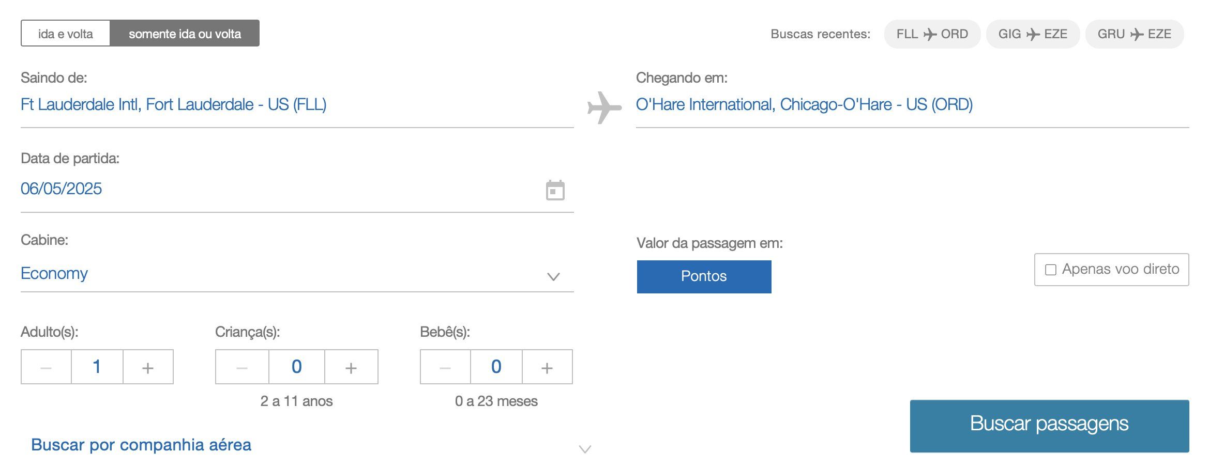Select recent search GIG to EZE

(1033, 34)
